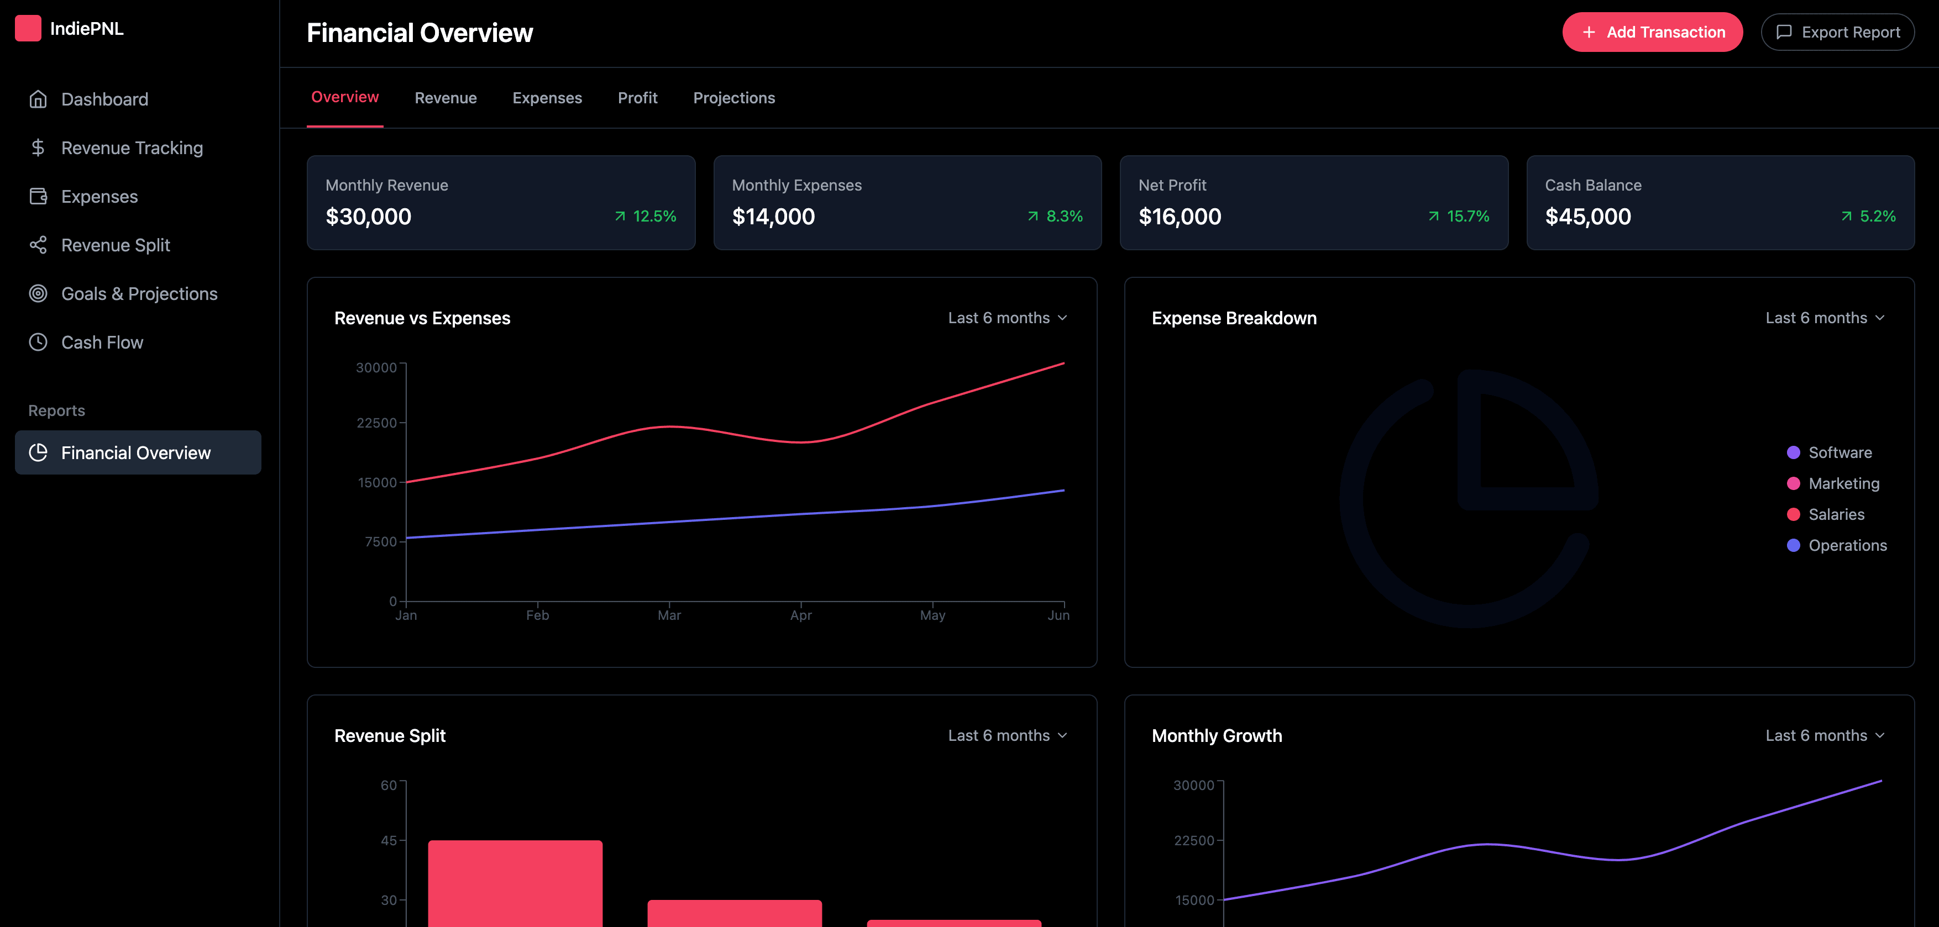Open Revenue Split period dropdown
Image resolution: width=1939 pixels, height=927 pixels.
tap(1008, 735)
